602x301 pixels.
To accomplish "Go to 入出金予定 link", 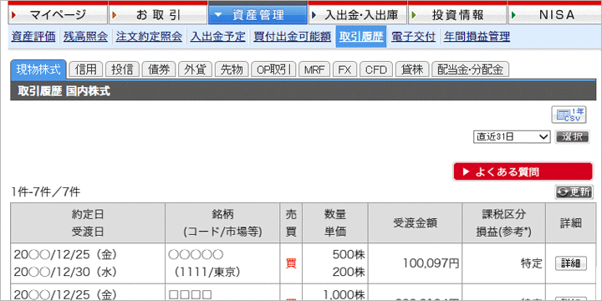I will (x=217, y=37).
